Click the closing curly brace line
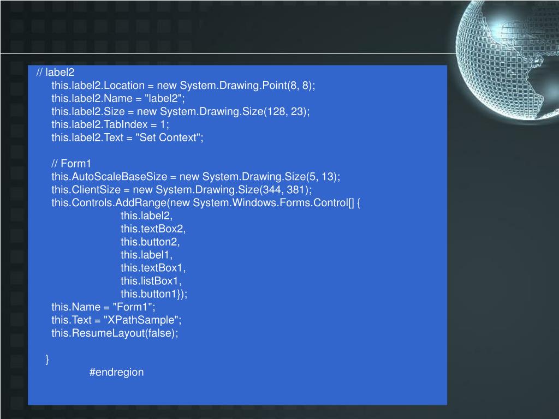 tap(47, 359)
